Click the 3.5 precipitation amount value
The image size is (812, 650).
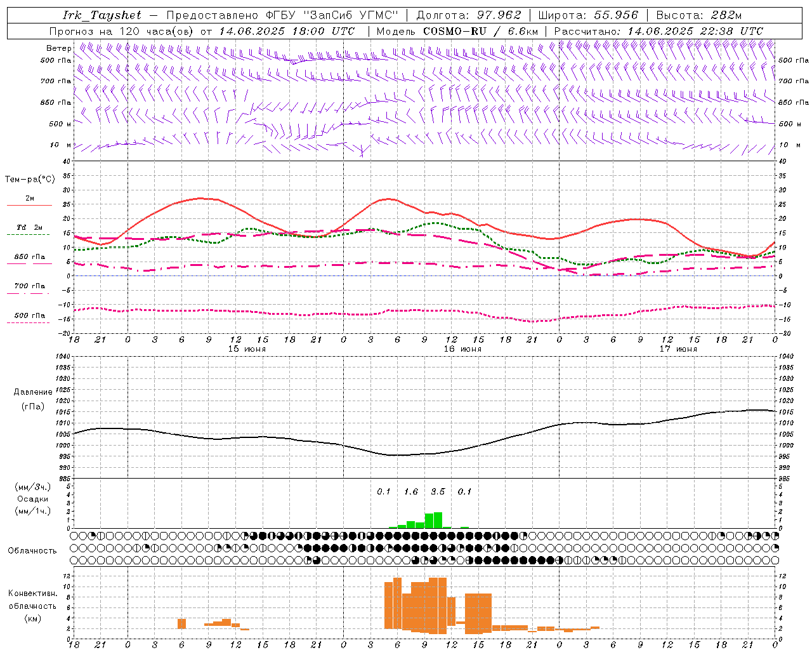tap(438, 492)
